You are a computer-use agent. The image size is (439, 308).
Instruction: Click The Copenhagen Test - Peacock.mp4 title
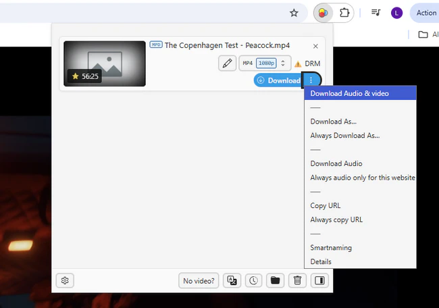point(227,45)
